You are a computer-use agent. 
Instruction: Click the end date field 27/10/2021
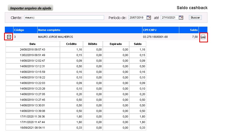[x=170, y=18]
